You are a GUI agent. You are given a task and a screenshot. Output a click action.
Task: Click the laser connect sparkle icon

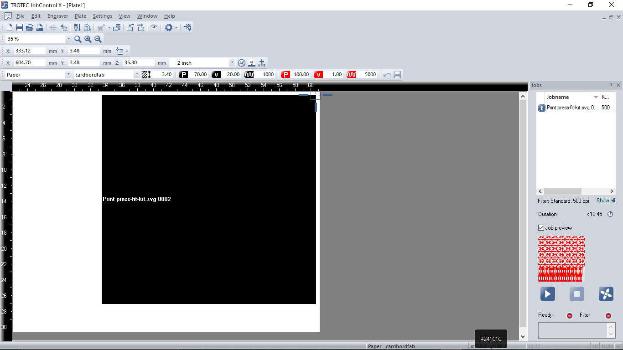[x=188, y=27]
